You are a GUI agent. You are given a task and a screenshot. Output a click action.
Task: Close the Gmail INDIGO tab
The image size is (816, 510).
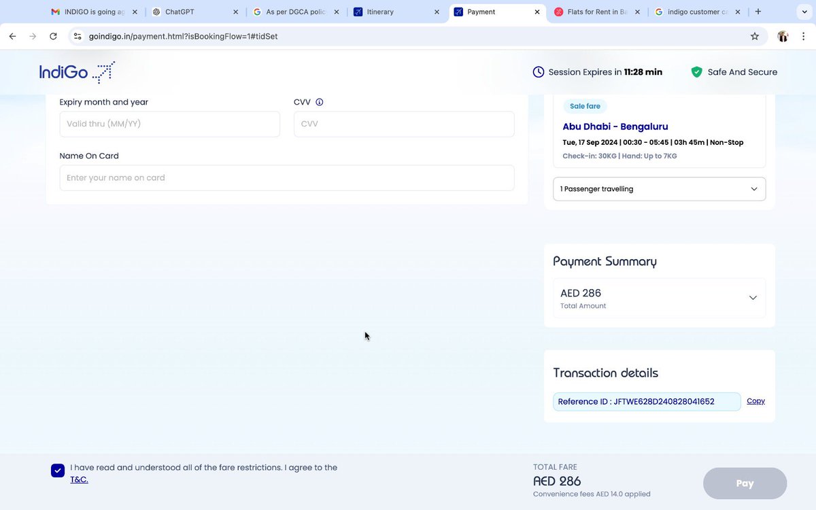(x=135, y=12)
